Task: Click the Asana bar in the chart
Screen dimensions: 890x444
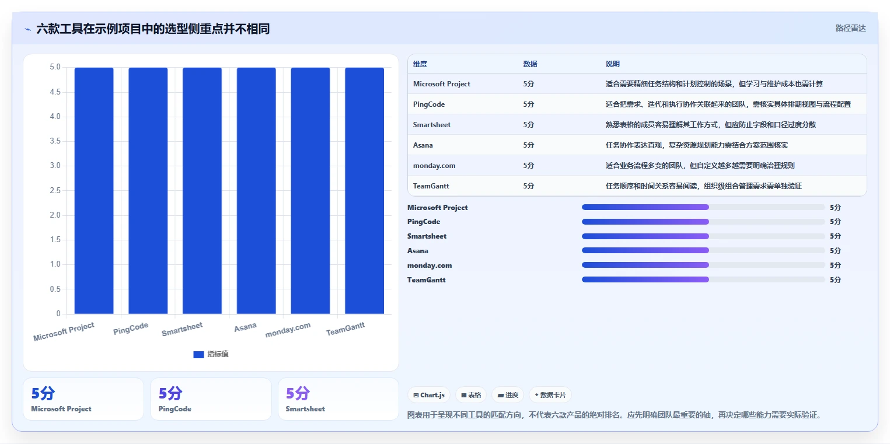Action: coord(256,191)
